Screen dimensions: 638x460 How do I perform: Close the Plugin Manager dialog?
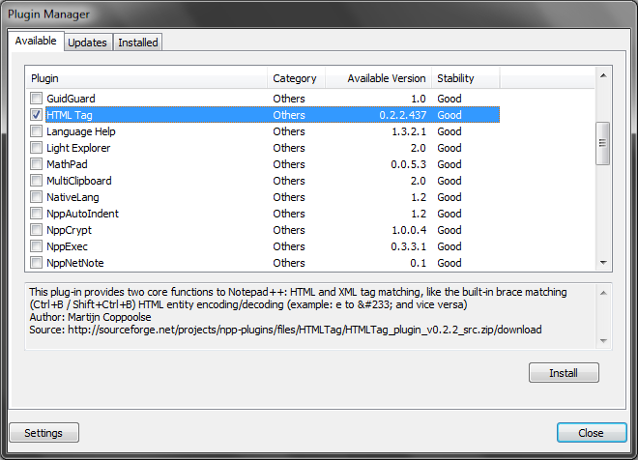pos(592,433)
